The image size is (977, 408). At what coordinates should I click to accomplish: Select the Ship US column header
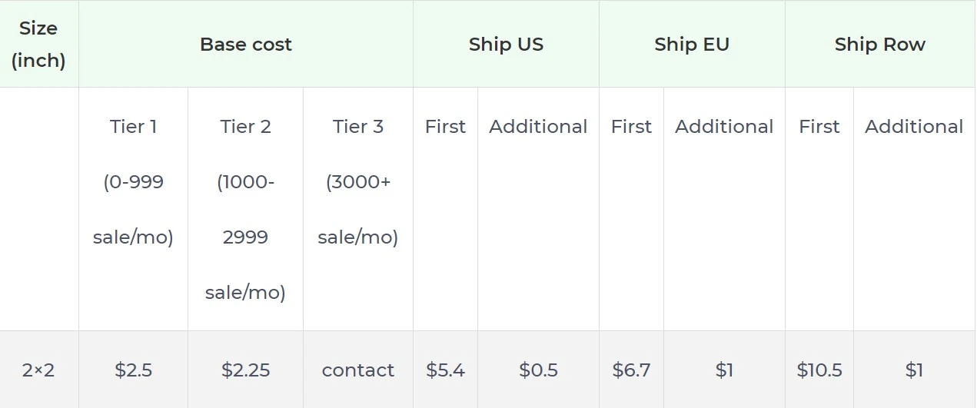coord(506,45)
